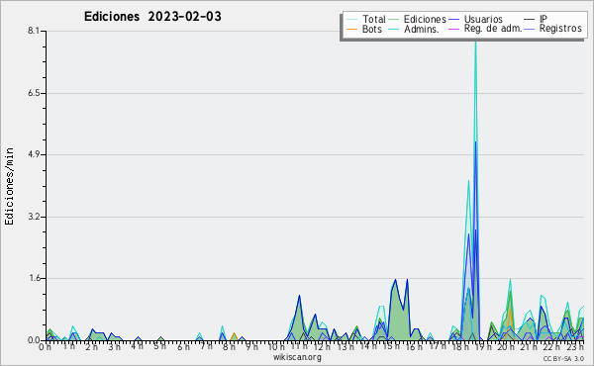Click the '4 h' x-axis label
The height and width of the screenshot is (366, 594).
click(x=138, y=346)
